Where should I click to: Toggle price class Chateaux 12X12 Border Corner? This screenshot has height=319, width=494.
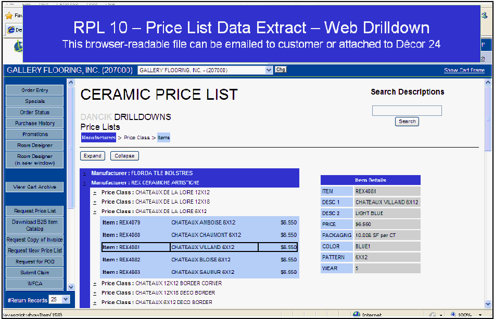coord(95,284)
